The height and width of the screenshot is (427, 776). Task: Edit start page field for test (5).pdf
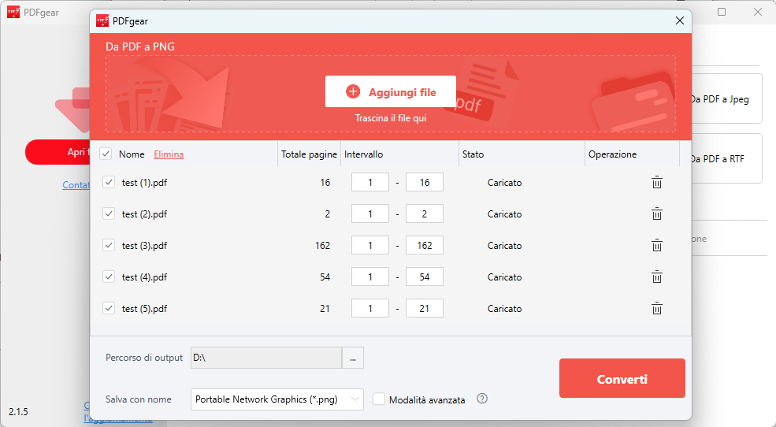tap(370, 308)
